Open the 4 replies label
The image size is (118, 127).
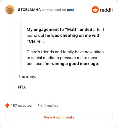pyautogui.click(x=51, y=106)
